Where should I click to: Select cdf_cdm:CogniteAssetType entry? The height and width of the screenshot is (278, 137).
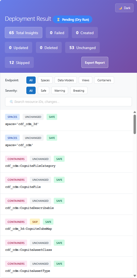[28, 271]
